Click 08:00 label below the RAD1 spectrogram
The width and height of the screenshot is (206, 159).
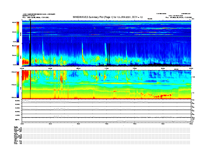79,68
